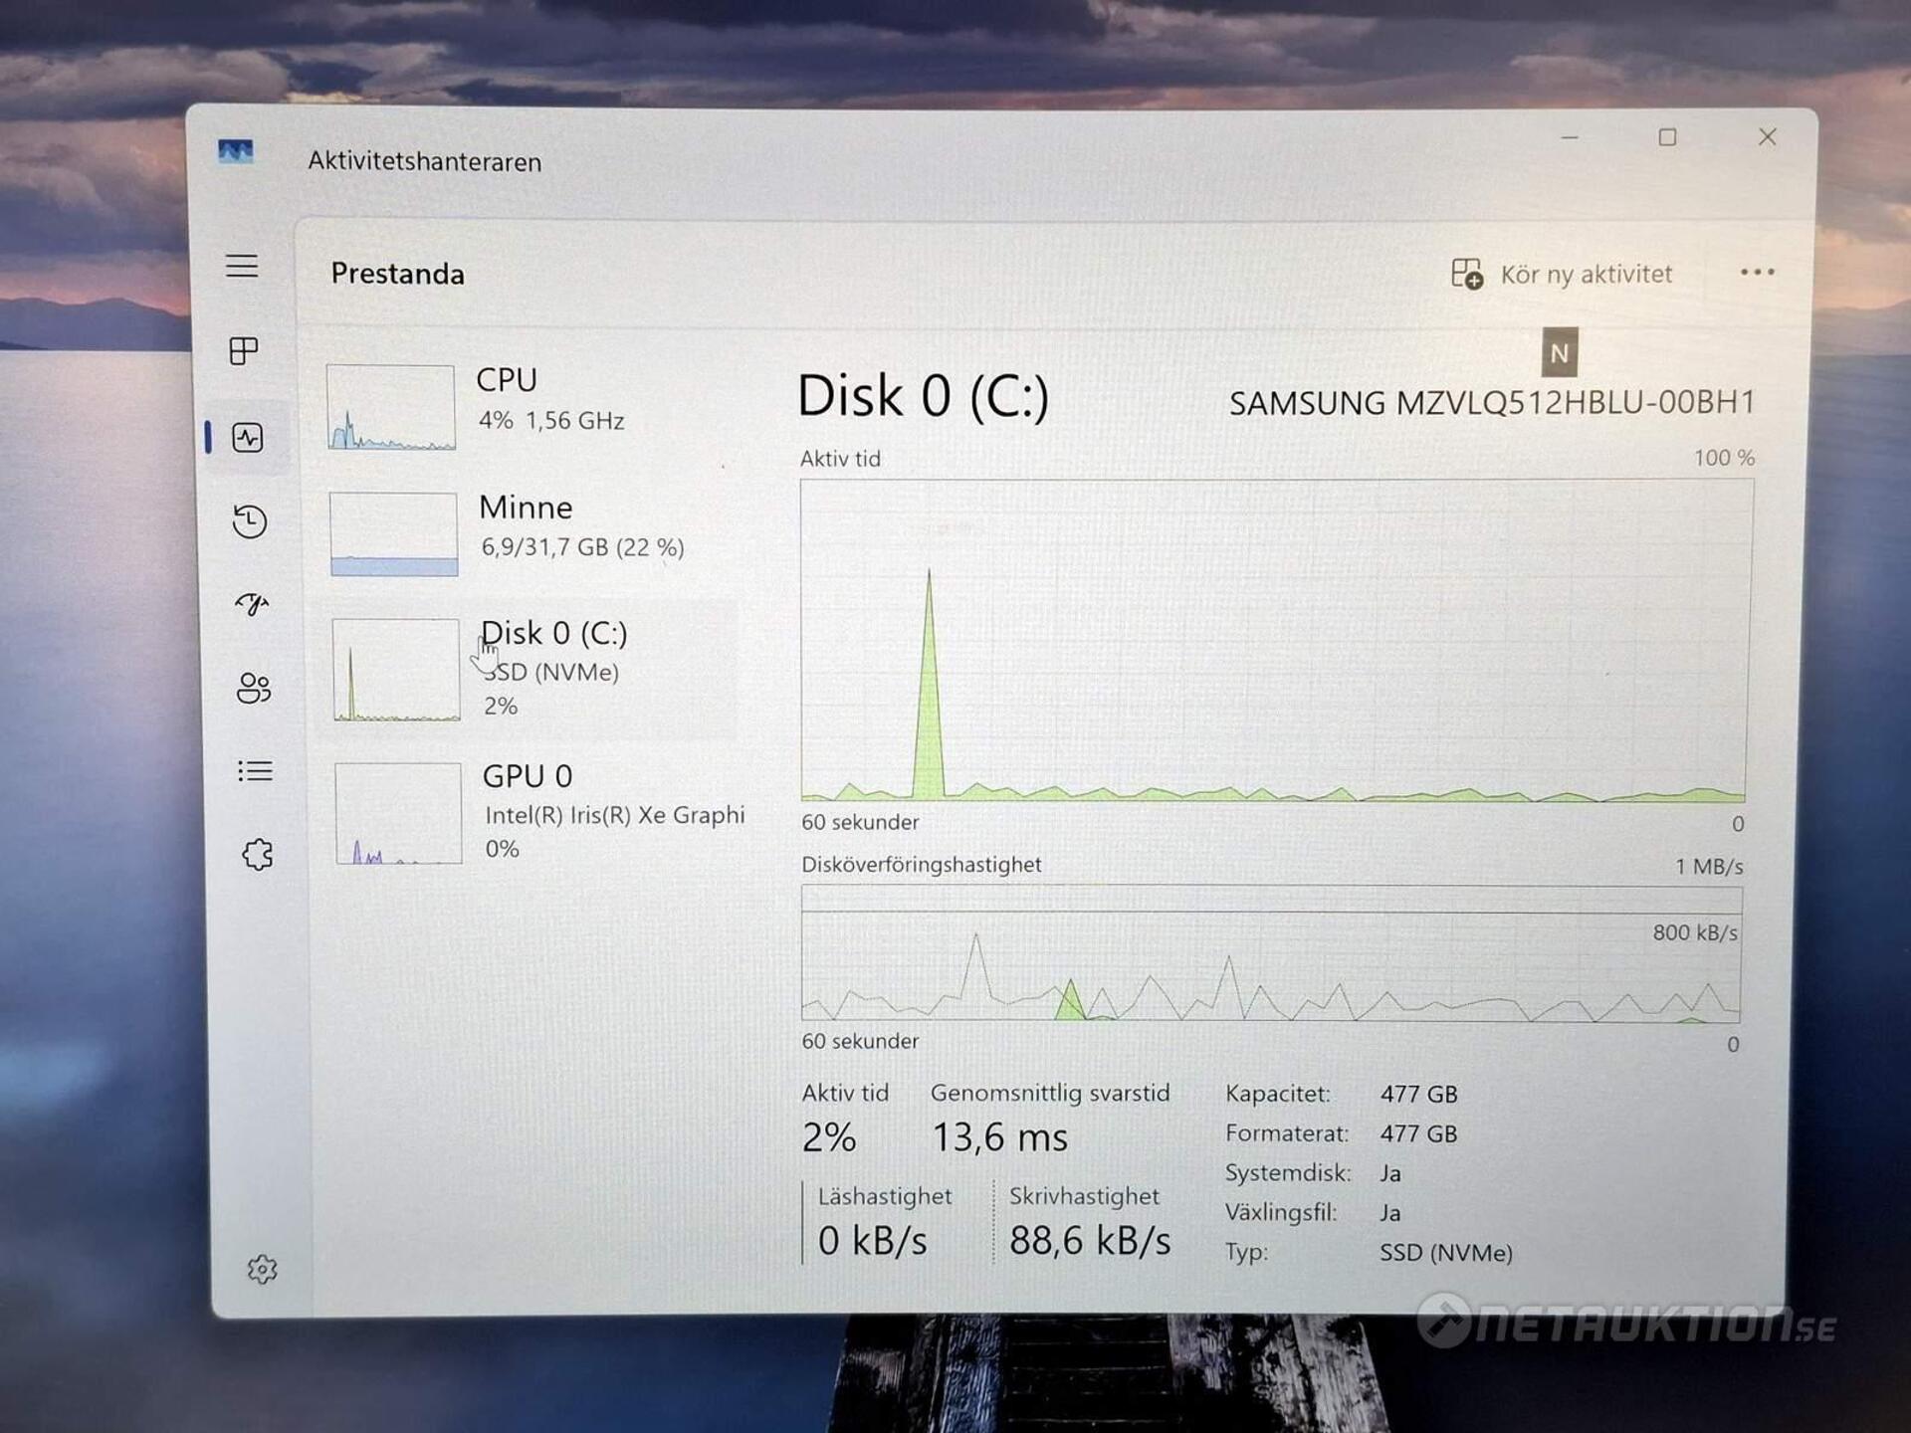Open the Services puzzle icon
The width and height of the screenshot is (1911, 1433).
tap(258, 854)
